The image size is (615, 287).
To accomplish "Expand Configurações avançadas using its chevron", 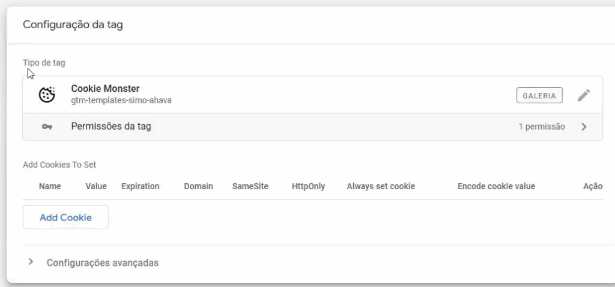I will pyautogui.click(x=31, y=262).
